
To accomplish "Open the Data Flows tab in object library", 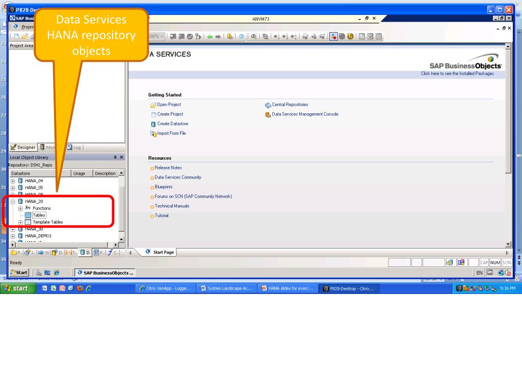I will point(57,253).
